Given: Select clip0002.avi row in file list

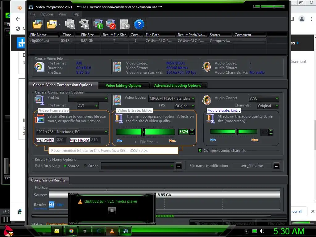Looking at the screenshot, I should (147, 41).
